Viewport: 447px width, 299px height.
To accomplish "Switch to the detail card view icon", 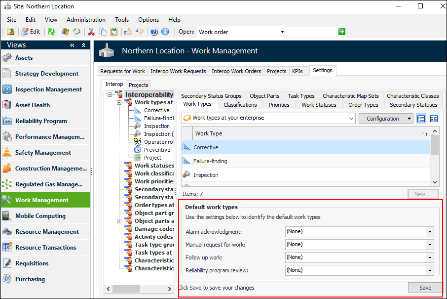I will click(434, 119).
